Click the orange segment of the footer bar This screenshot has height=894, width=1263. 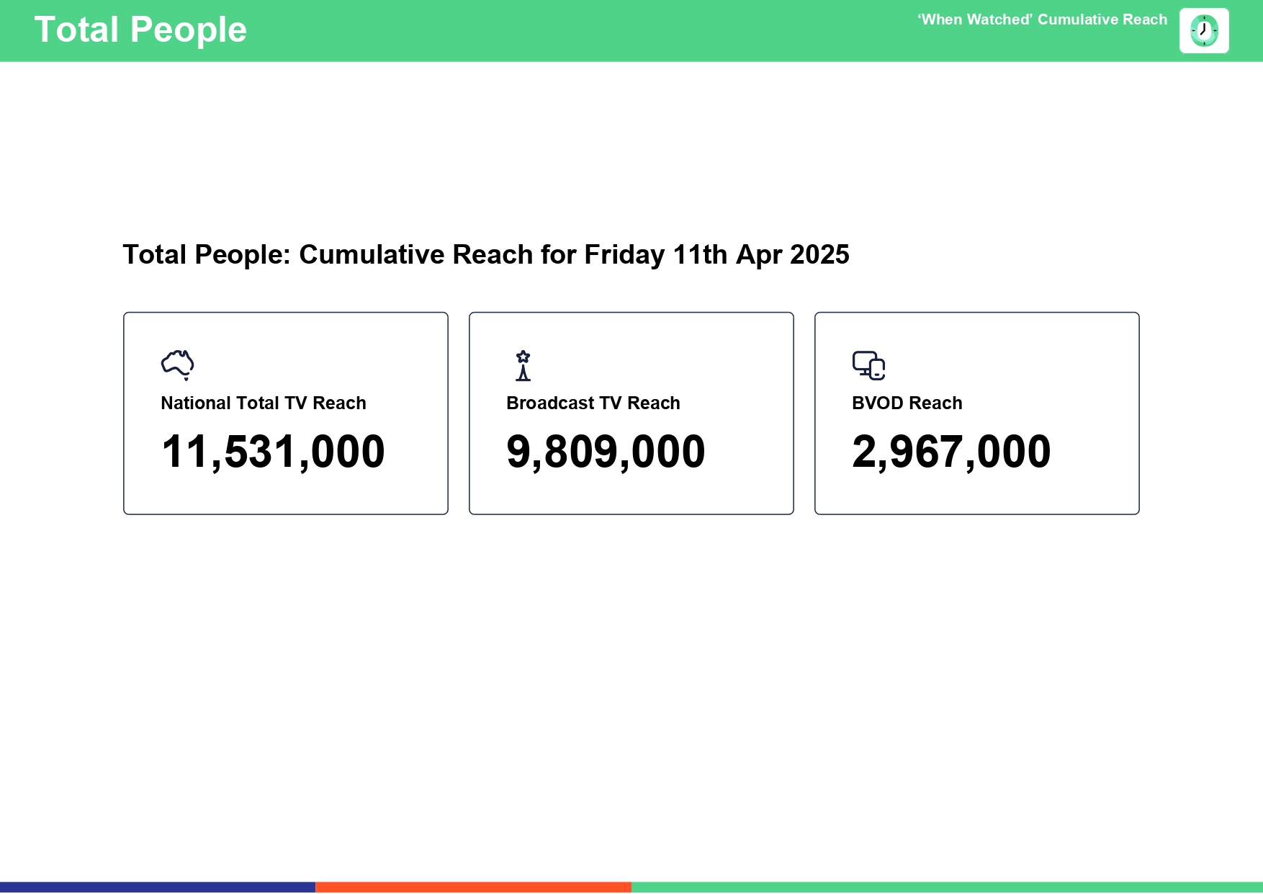[473, 888]
